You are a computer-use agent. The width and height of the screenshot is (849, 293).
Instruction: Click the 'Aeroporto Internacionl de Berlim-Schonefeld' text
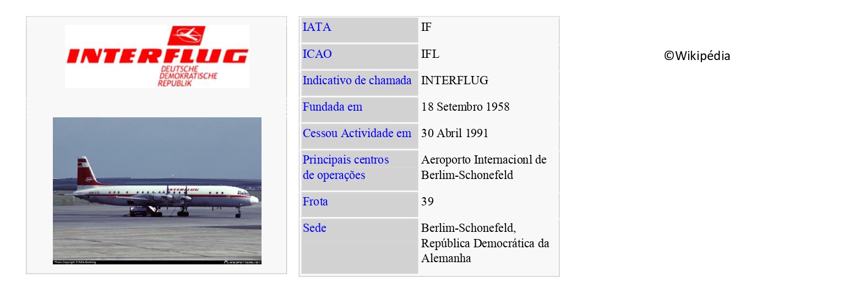(483, 167)
